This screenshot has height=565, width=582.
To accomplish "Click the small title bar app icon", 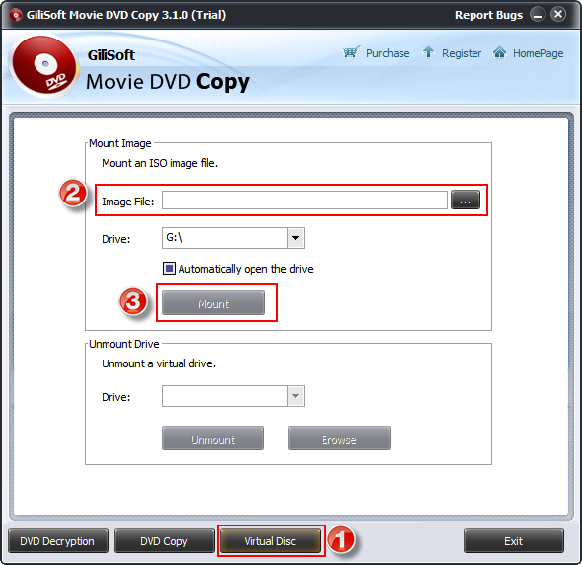I will click(x=15, y=15).
